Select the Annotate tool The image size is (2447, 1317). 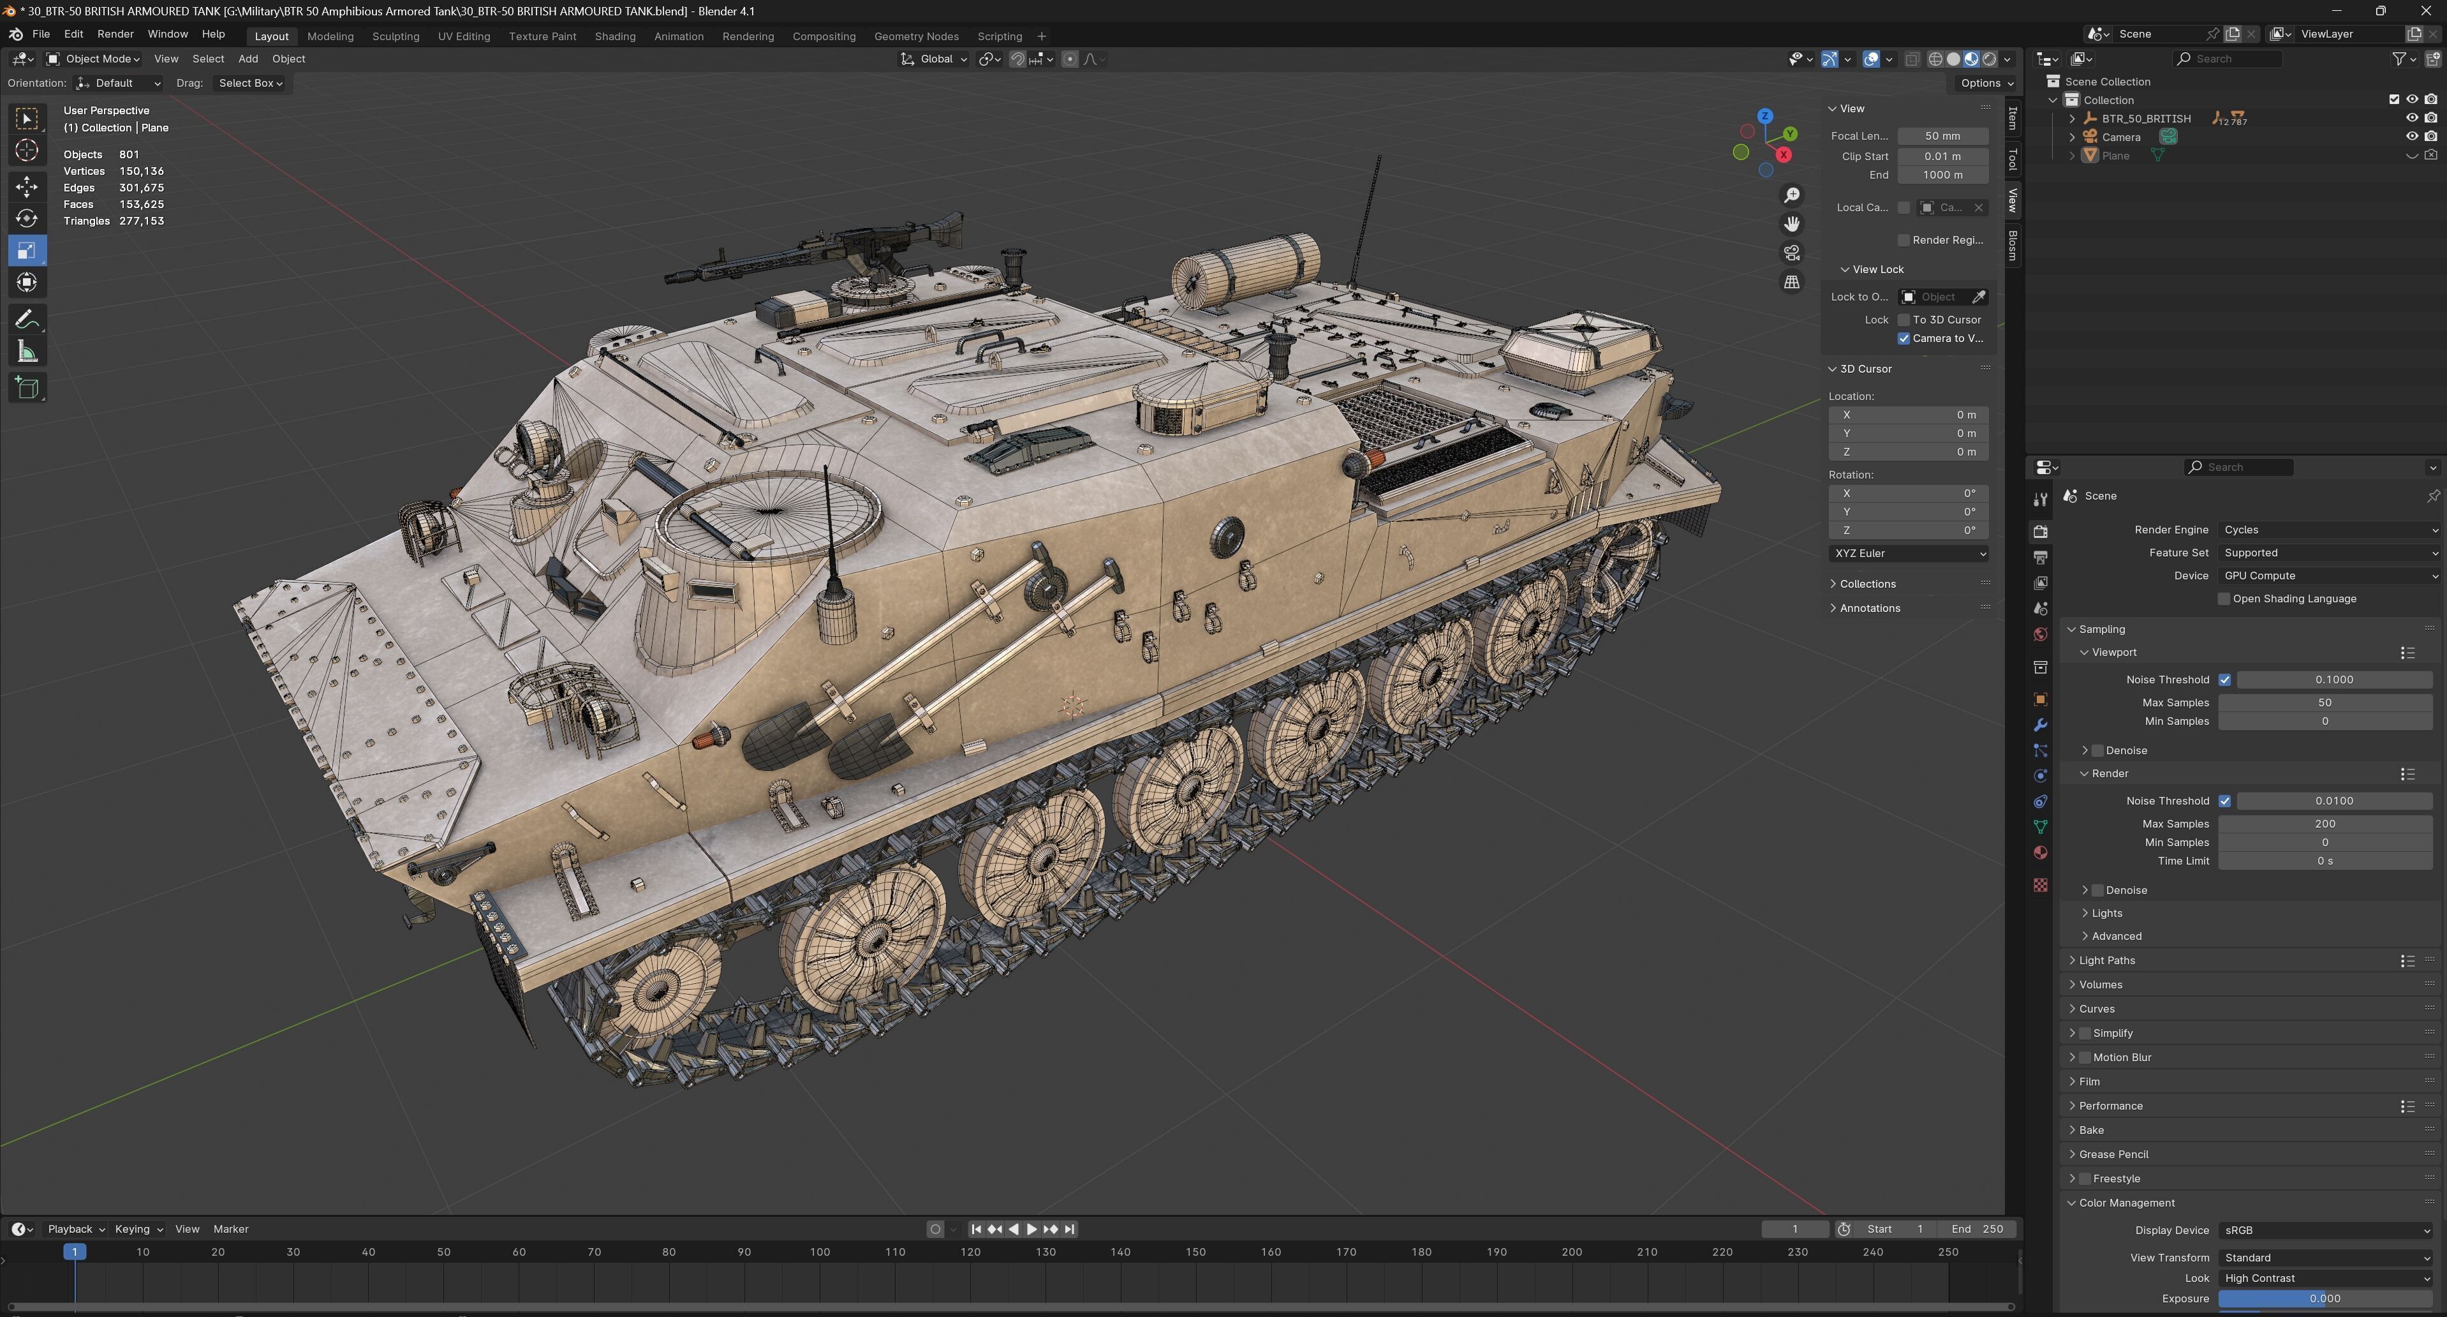coord(27,319)
